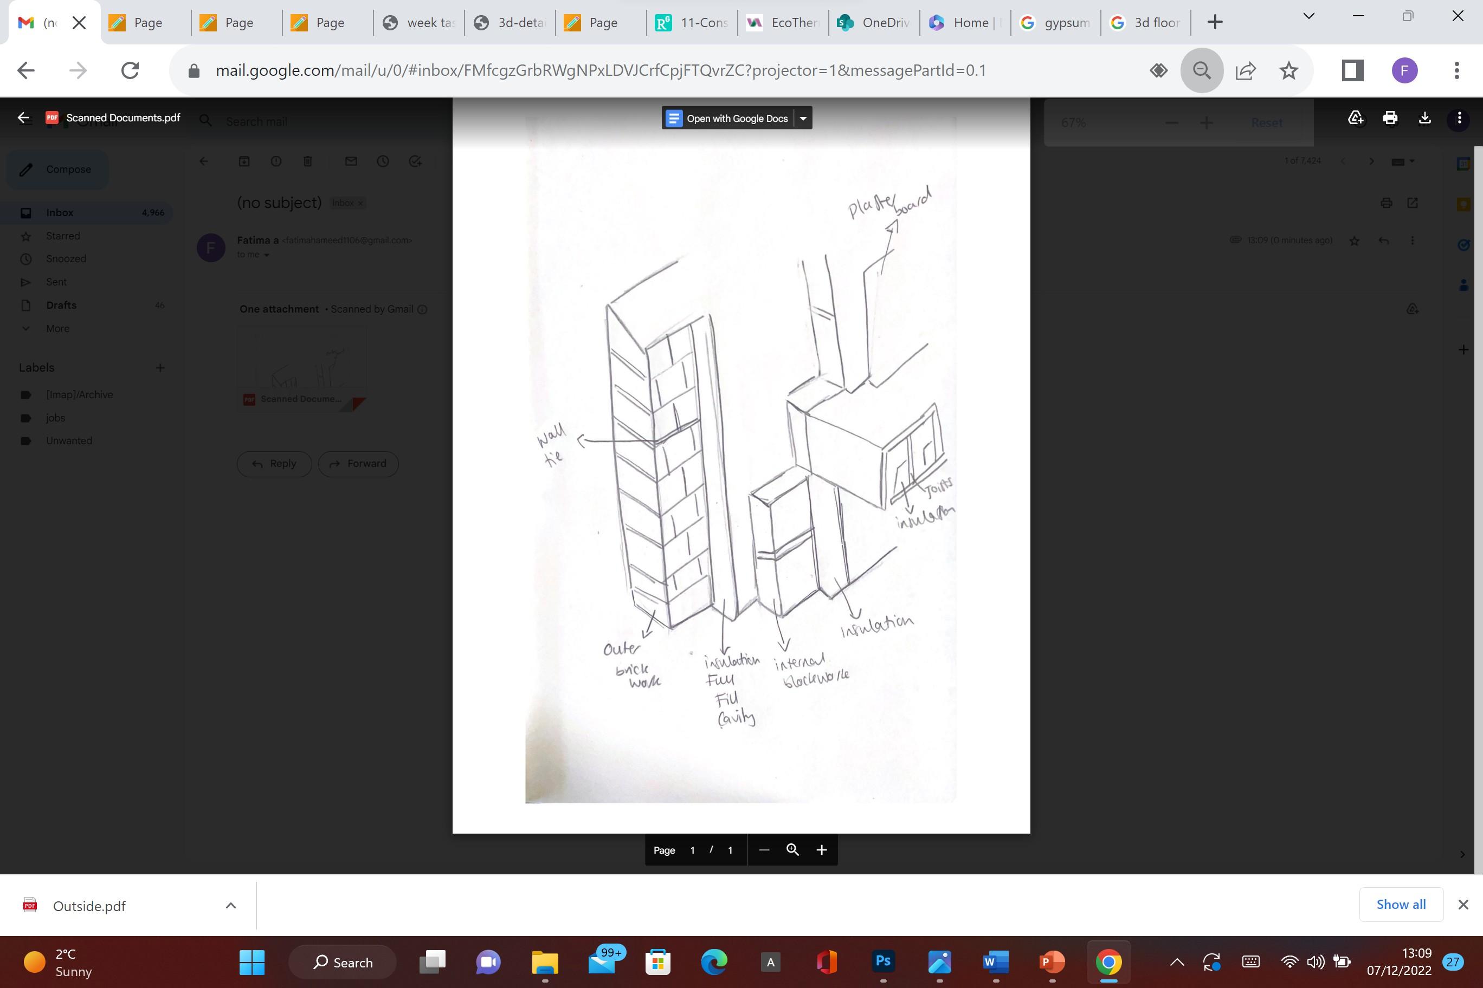The image size is (1483, 988).
Task: Click Show all downloads button
Action: 1401,904
